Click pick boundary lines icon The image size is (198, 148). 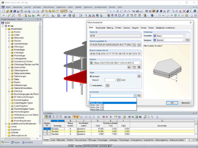(134, 45)
